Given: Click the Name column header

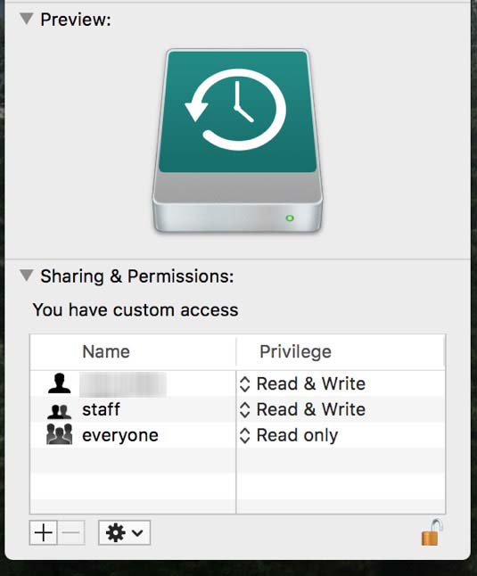Looking at the screenshot, I should pos(133,352).
